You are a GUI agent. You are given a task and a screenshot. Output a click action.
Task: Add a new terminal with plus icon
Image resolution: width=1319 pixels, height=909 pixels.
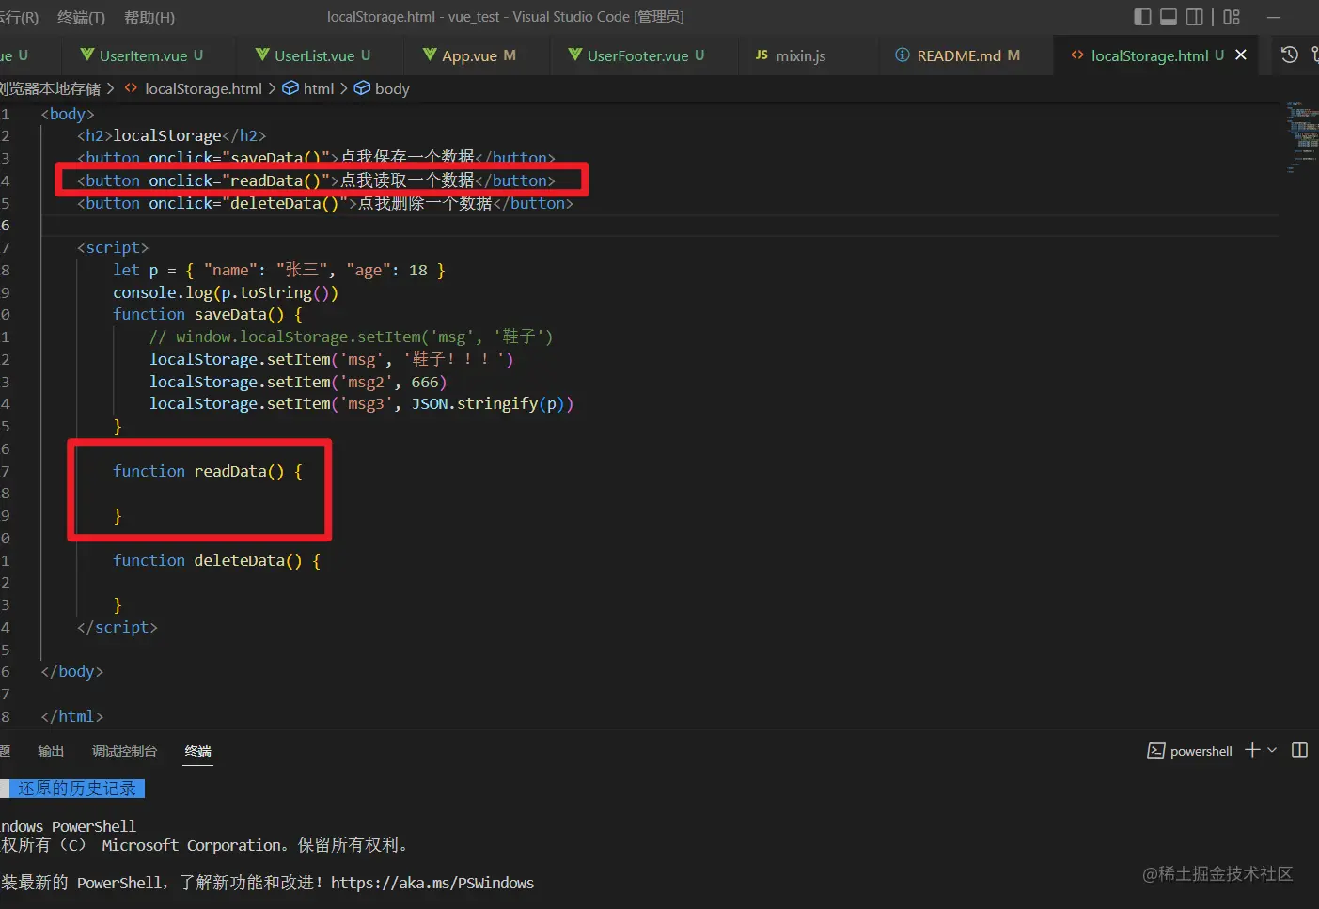pyautogui.click(x=1252, y=749)
